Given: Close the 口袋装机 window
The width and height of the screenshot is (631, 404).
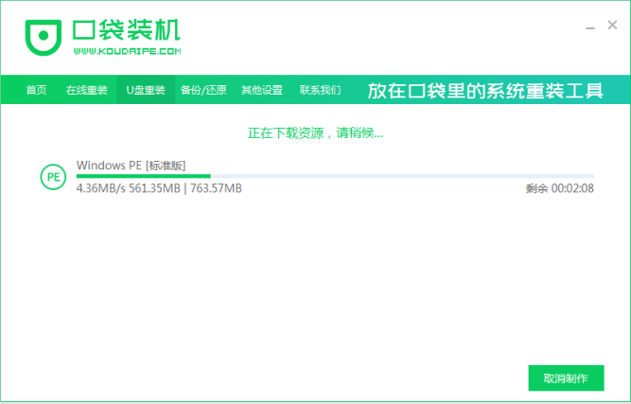Looking at the screenshot, I should [x=612, y=26].
